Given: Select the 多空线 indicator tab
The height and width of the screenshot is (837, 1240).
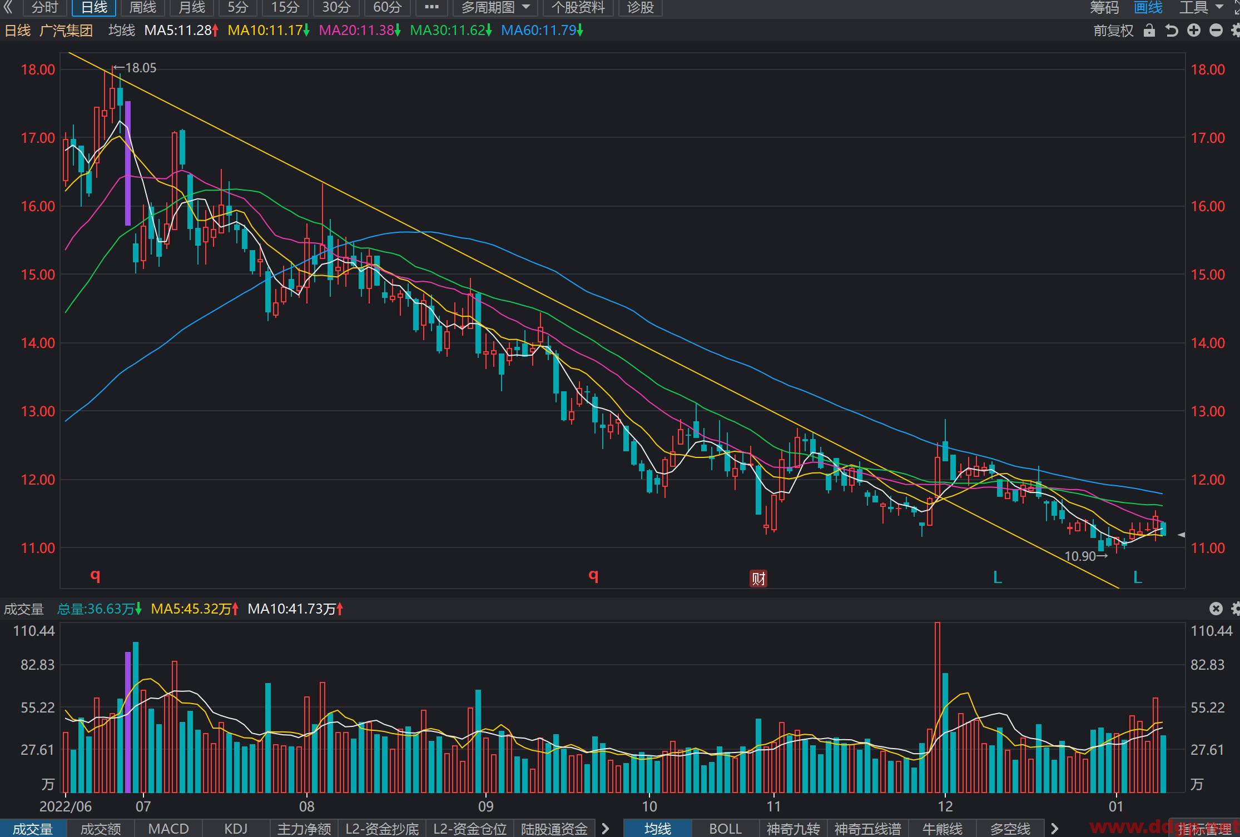Looking at the screenshot, I should [1010, 829].
